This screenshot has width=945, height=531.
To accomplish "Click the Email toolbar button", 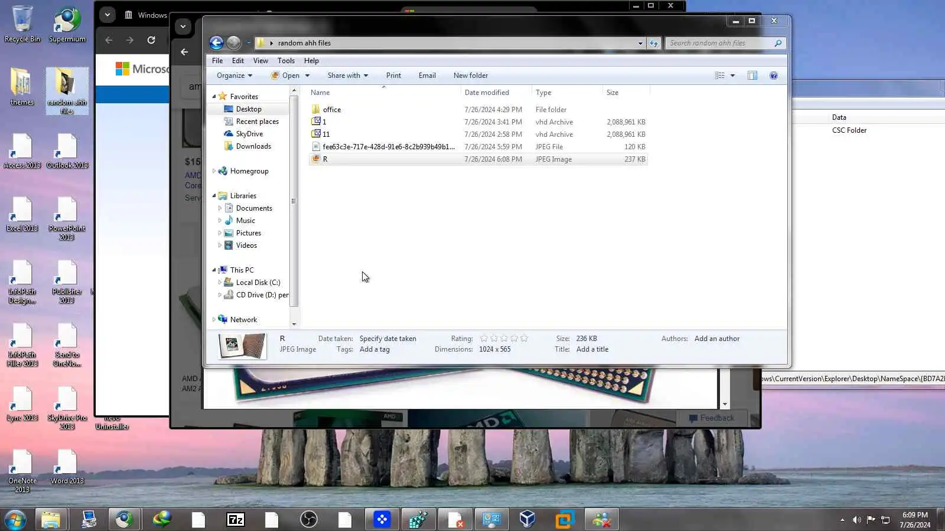I will click(x=427, y=76).
